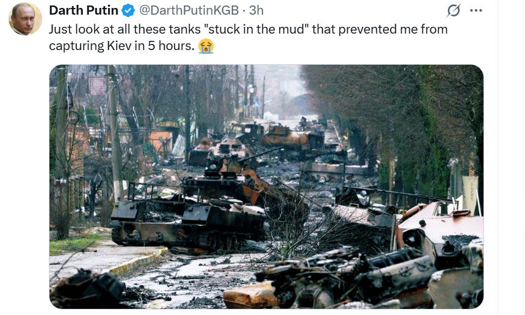Open Darth Putin's profile picture avatar
This screenshot has height=315, width=525.
pos(25,18)
